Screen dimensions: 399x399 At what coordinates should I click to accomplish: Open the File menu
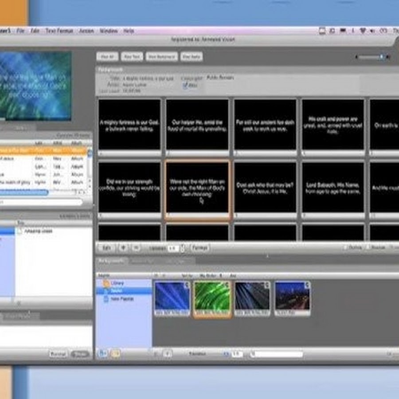[20, 31]
